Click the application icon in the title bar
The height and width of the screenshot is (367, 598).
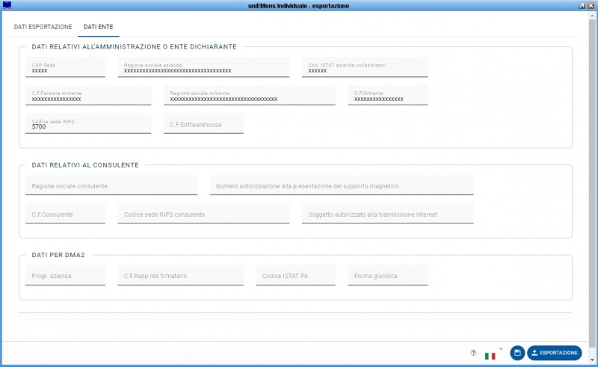pyautogui.click(x=7, y=5)
